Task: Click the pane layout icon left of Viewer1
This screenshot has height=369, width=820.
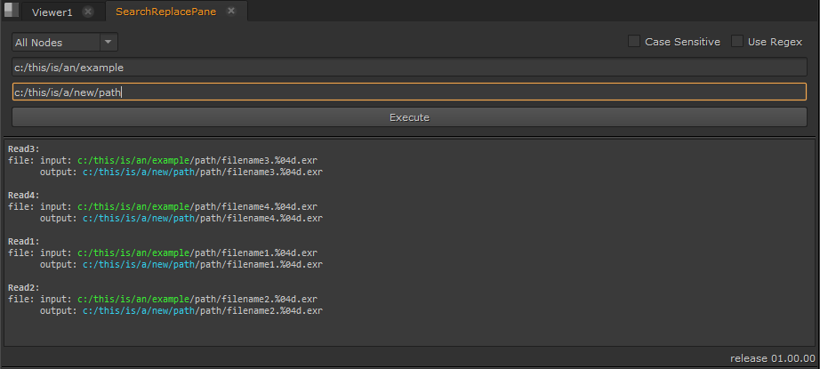Action: point(11,10)
